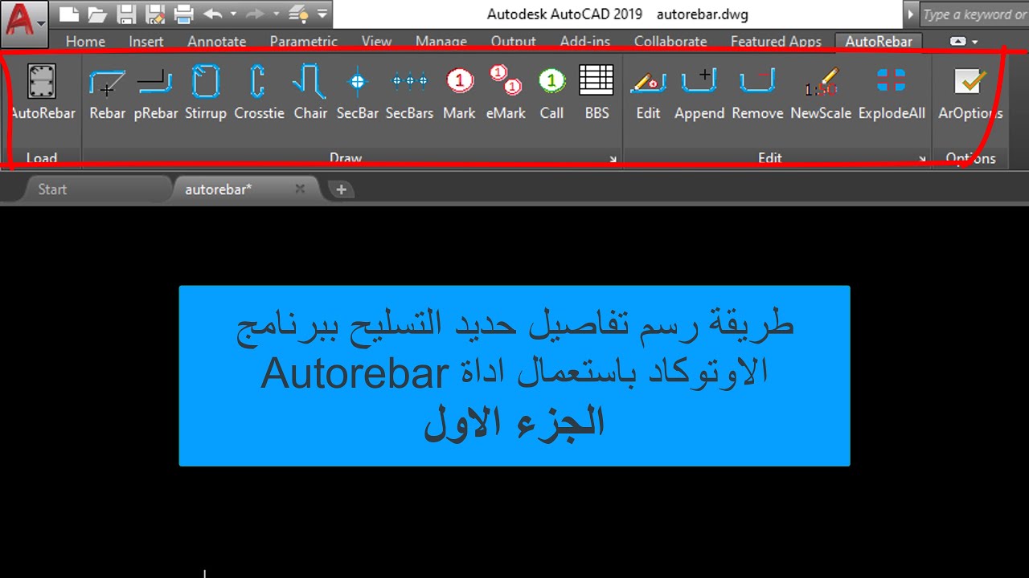Image resolution: width=1029 pixels, height=578 pixels.
Task: Expand the Draw panel launcher arrow
Action: [613, 159]
